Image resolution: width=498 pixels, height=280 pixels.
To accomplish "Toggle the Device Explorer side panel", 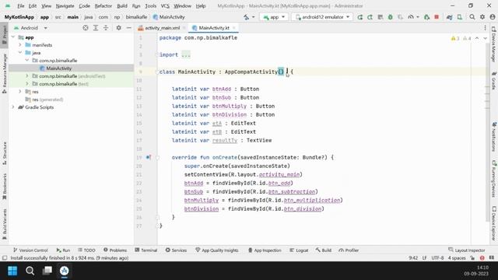I will click(x=493, y=223).
